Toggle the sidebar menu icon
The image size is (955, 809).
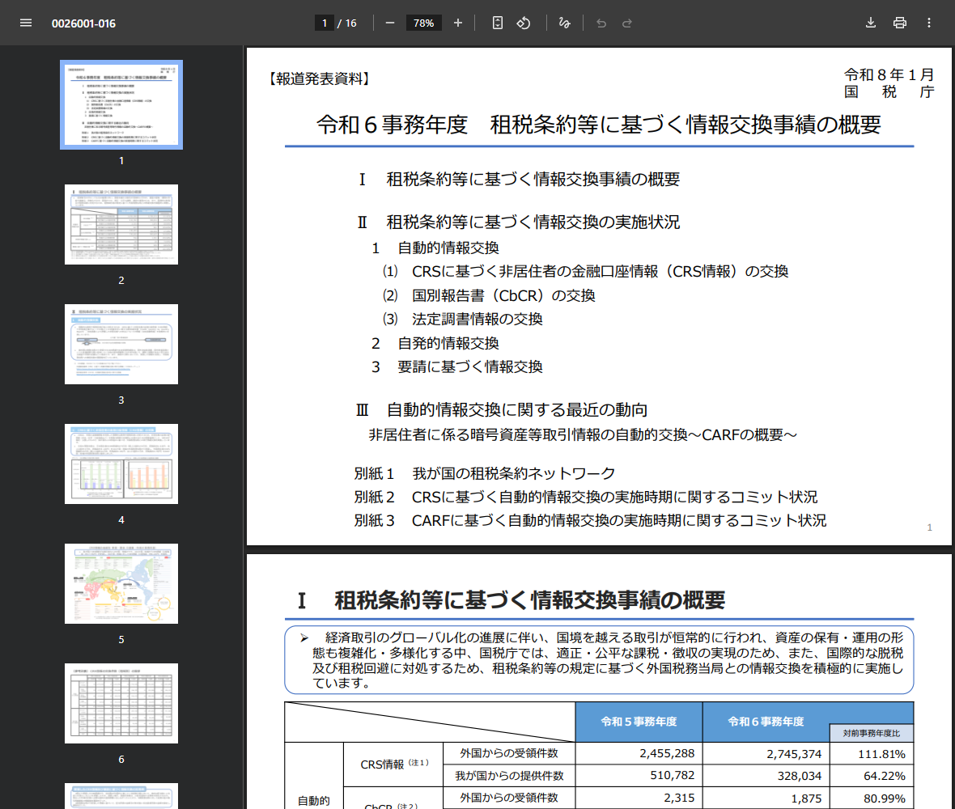click(26, 23)
